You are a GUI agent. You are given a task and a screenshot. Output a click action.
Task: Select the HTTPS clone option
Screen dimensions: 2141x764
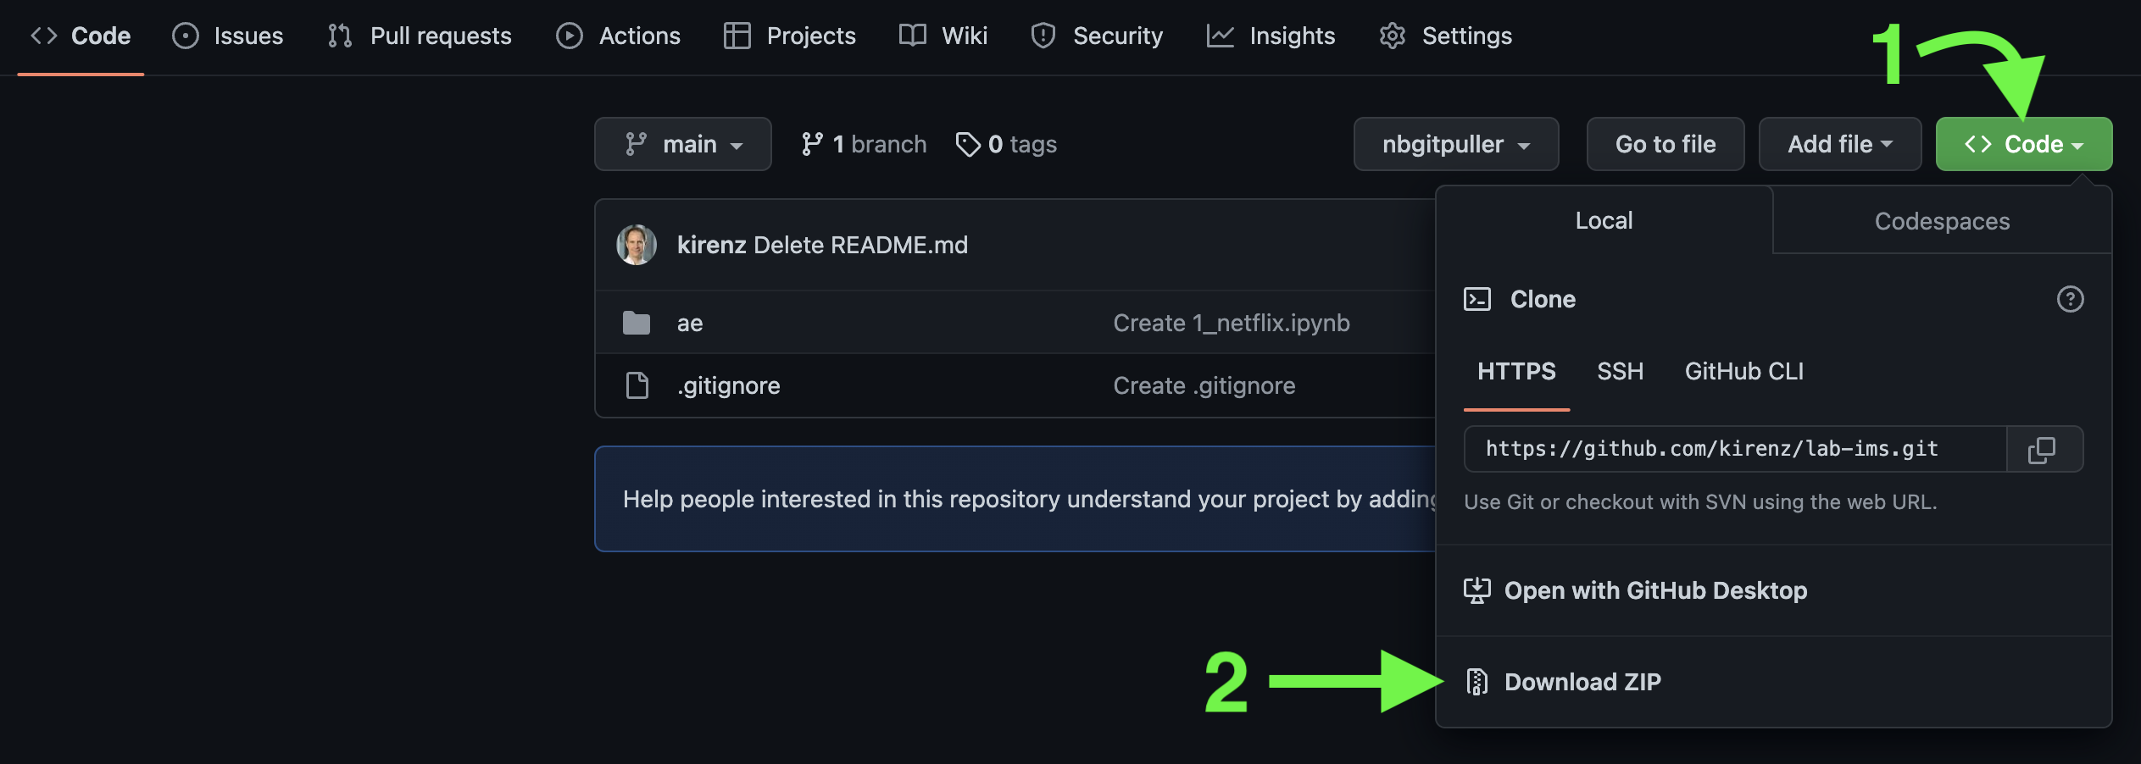click(1516, 372)
